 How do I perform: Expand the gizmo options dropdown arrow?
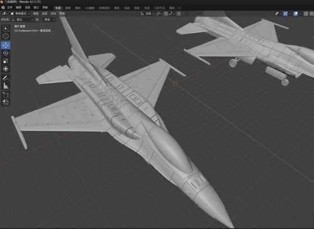(290, 14)
